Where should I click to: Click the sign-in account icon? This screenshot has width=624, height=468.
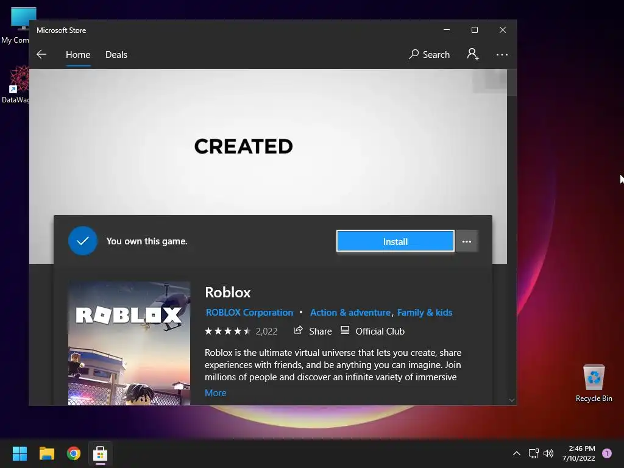pyautogui.click(x=473, y=54)
